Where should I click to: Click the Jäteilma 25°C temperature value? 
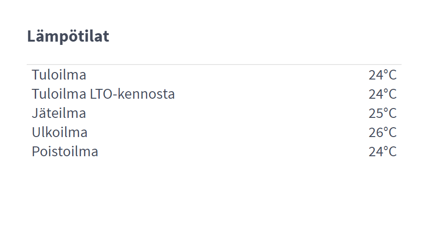pos(382,113)
